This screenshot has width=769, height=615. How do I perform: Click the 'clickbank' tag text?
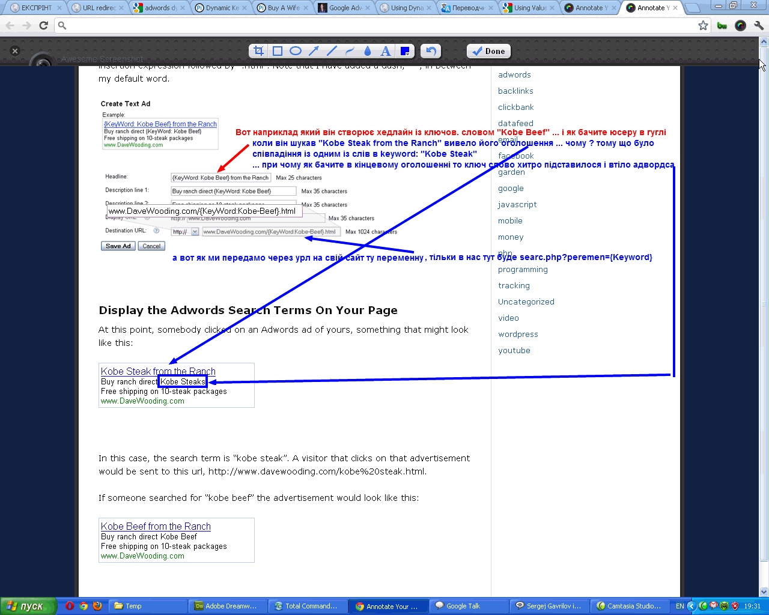coord(516,108)
